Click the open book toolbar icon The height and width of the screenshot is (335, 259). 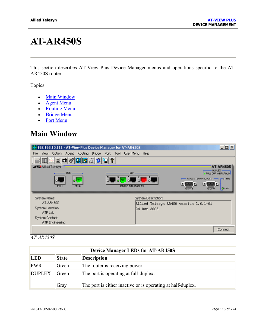[x=45, y=161]
